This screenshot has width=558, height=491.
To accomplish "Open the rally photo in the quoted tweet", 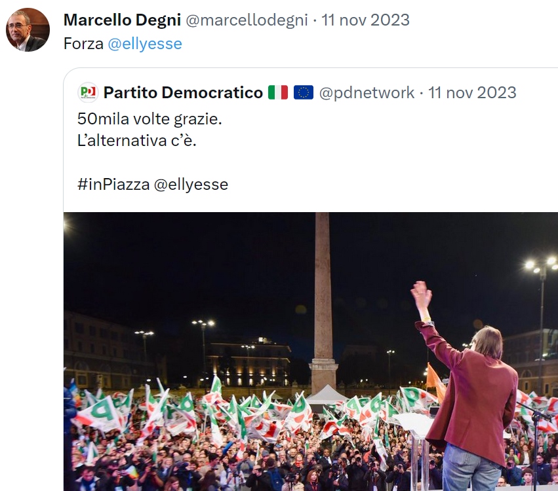I will pos(311,352).
